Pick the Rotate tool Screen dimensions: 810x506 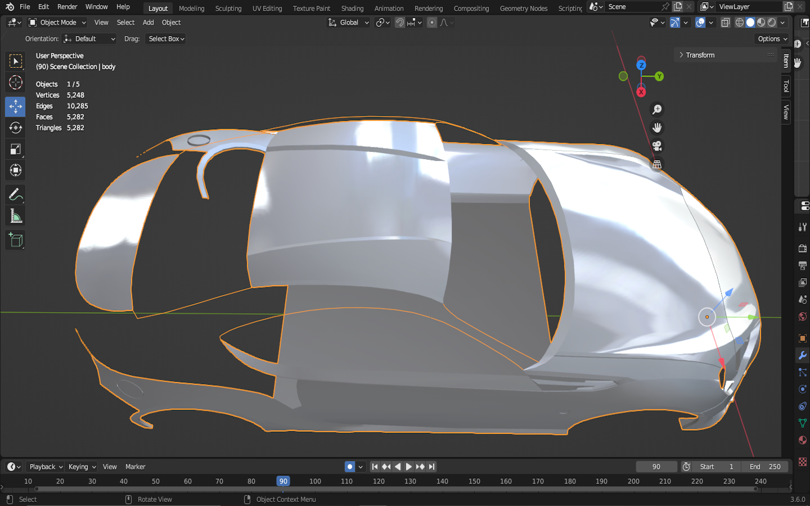tap(16, 128)
